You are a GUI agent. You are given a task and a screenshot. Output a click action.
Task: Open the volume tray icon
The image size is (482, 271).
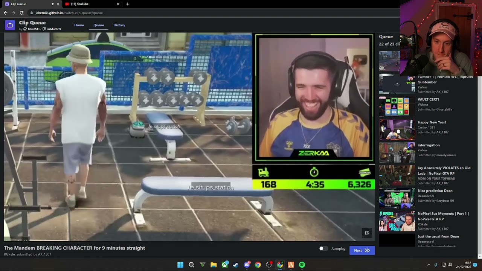(x=450, y=265)
